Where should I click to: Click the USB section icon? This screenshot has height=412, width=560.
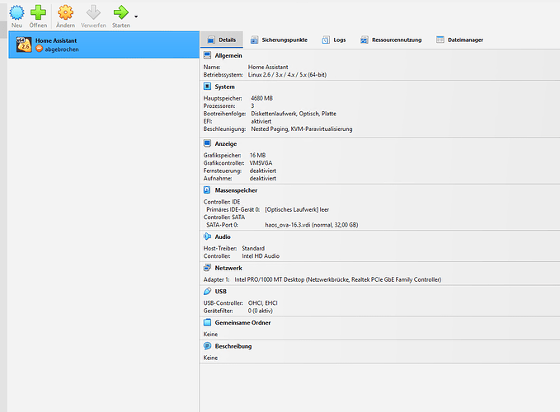[x=207, y=291]
